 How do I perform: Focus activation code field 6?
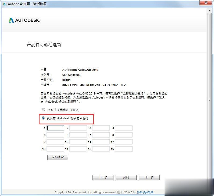(78, 135)
